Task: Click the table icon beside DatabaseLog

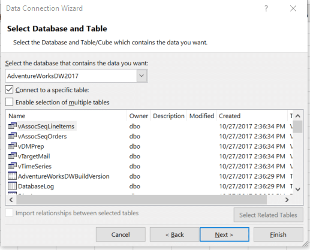Action: coord(12,186)
